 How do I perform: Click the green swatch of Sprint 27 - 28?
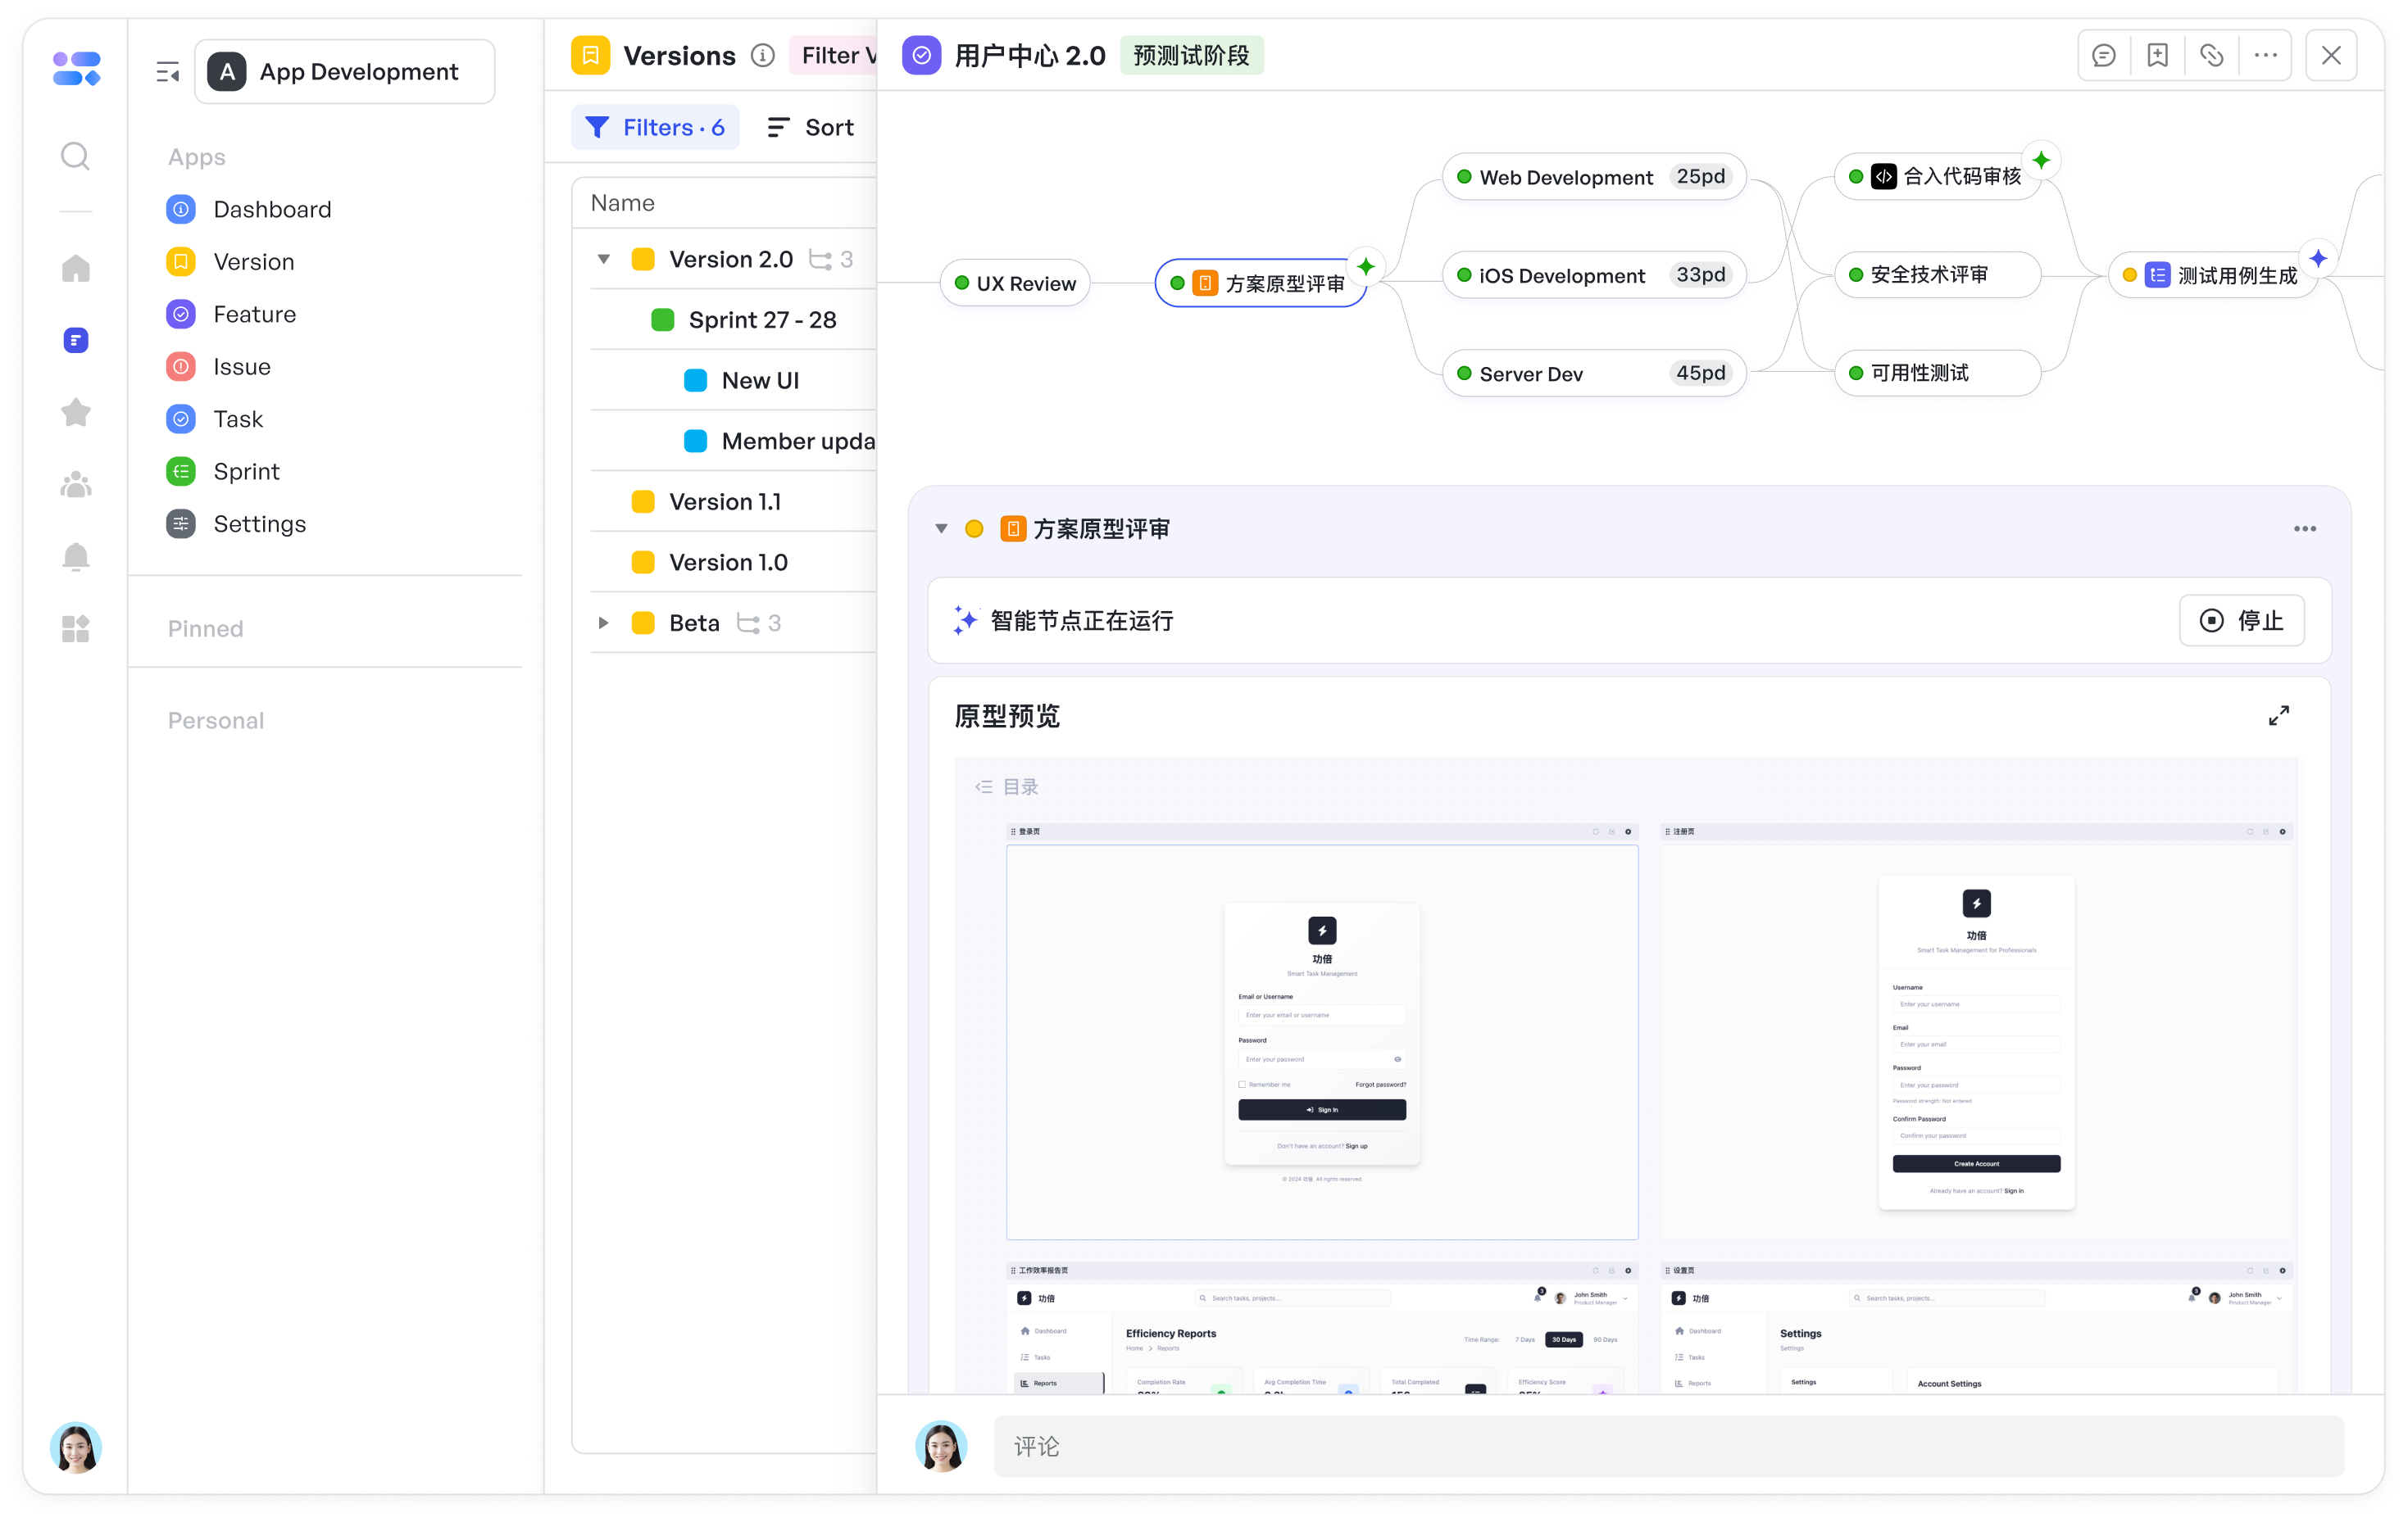click(x=662, y=321)
